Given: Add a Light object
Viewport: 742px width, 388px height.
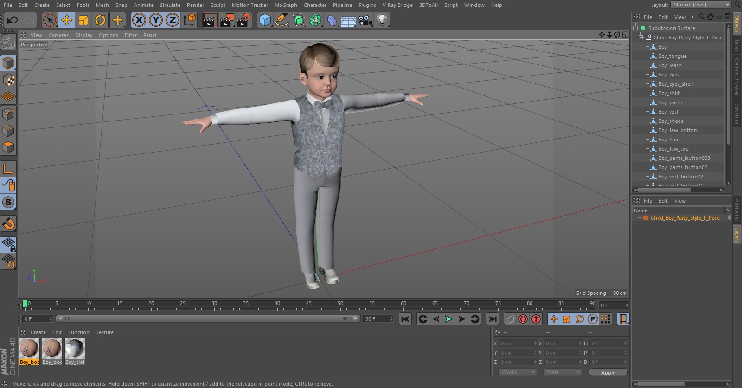Looking at the screenshot, I should (x=382, y=20).
